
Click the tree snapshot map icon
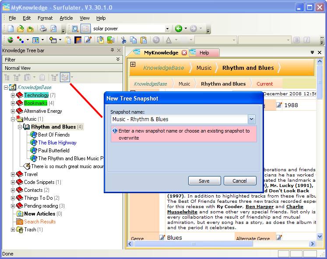(65, 77)
